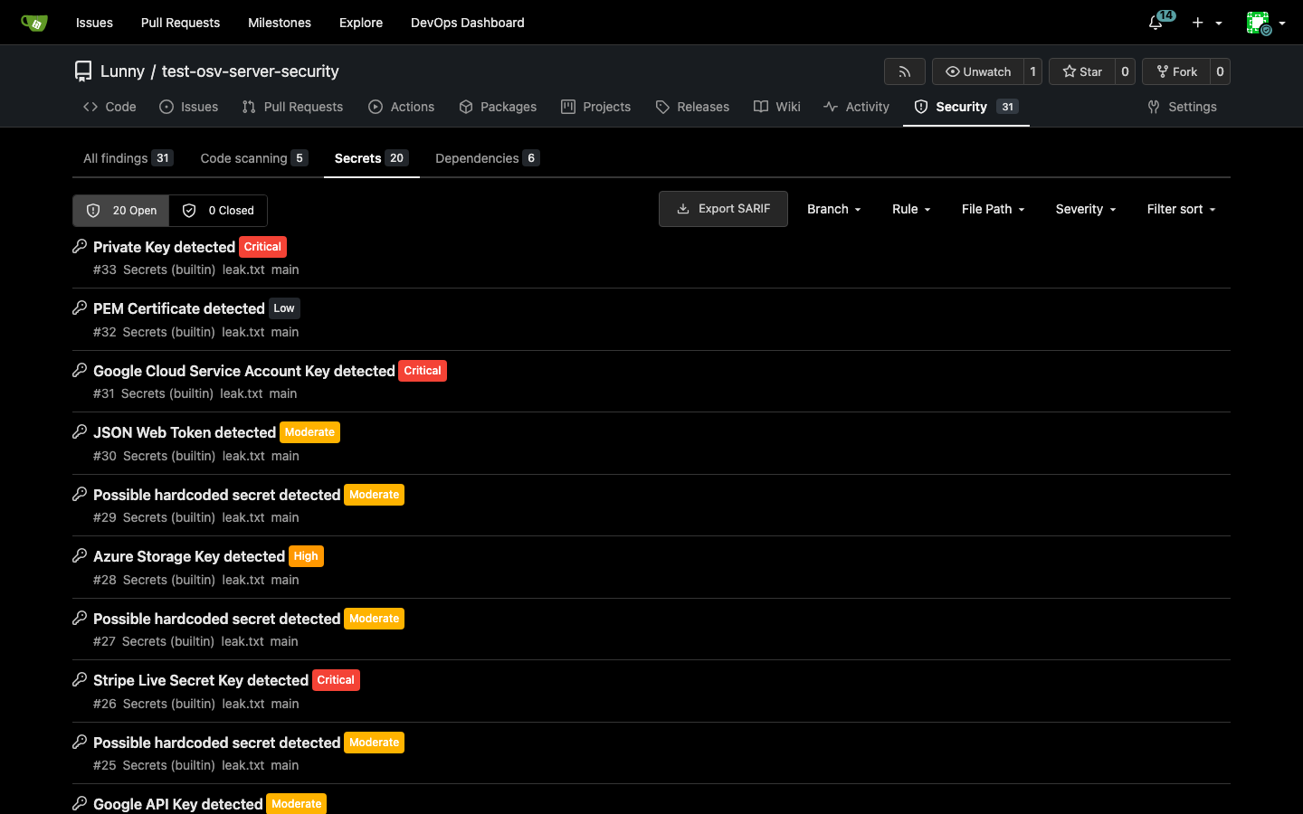The width and height of the screenshot is (1303, 814).
Task: Go to the Lunny owner link
Action: [x=122, y=71]
